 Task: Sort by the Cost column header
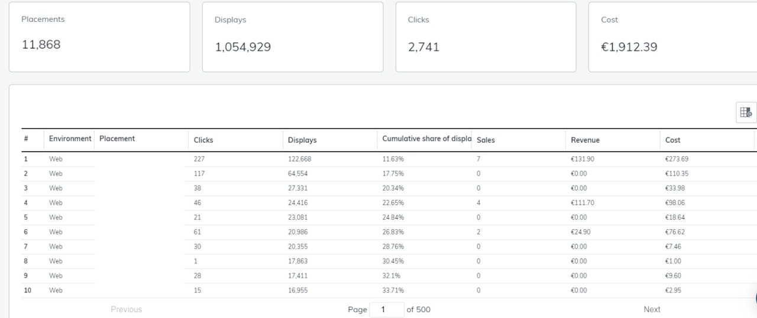coord(672,140)
